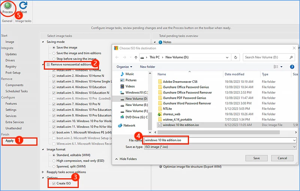Image resolution: width=300 pixels, height=191 pixels.
Task: Collapse the Image format section
Action: coord(43,149)
